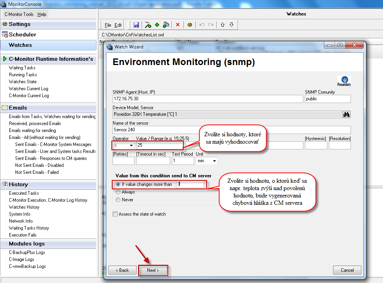Screen dimensions: 383x283
Task: Open the Operator dropdown
Action: click(123, 146)
